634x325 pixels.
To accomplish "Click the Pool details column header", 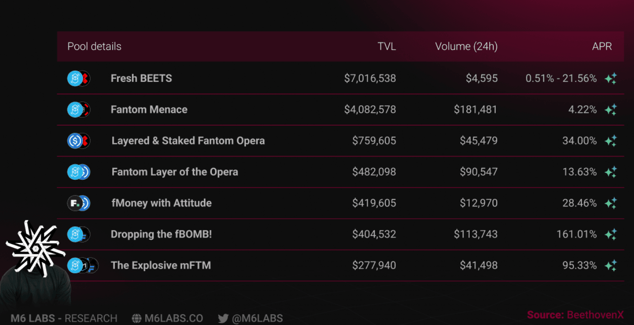I will pos(94,47).
